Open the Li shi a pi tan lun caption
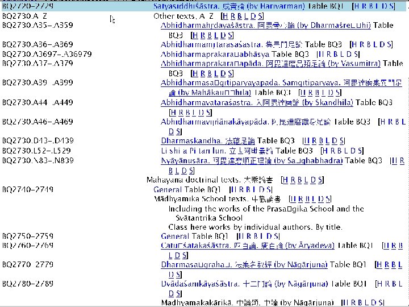Image resolution: width=409 pixels, height=307 pixels. pyautogui.click(x=217, y=151)
